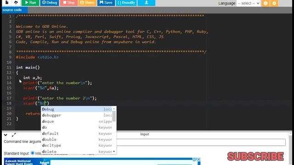Choose the deque snippet suggestion

click(x=77, y=121)
